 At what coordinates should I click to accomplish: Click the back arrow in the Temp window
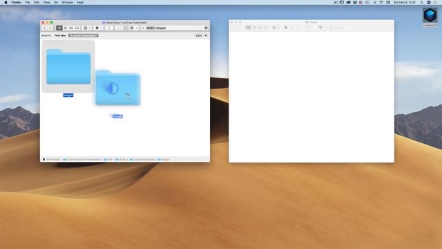[x=233, y=28]
